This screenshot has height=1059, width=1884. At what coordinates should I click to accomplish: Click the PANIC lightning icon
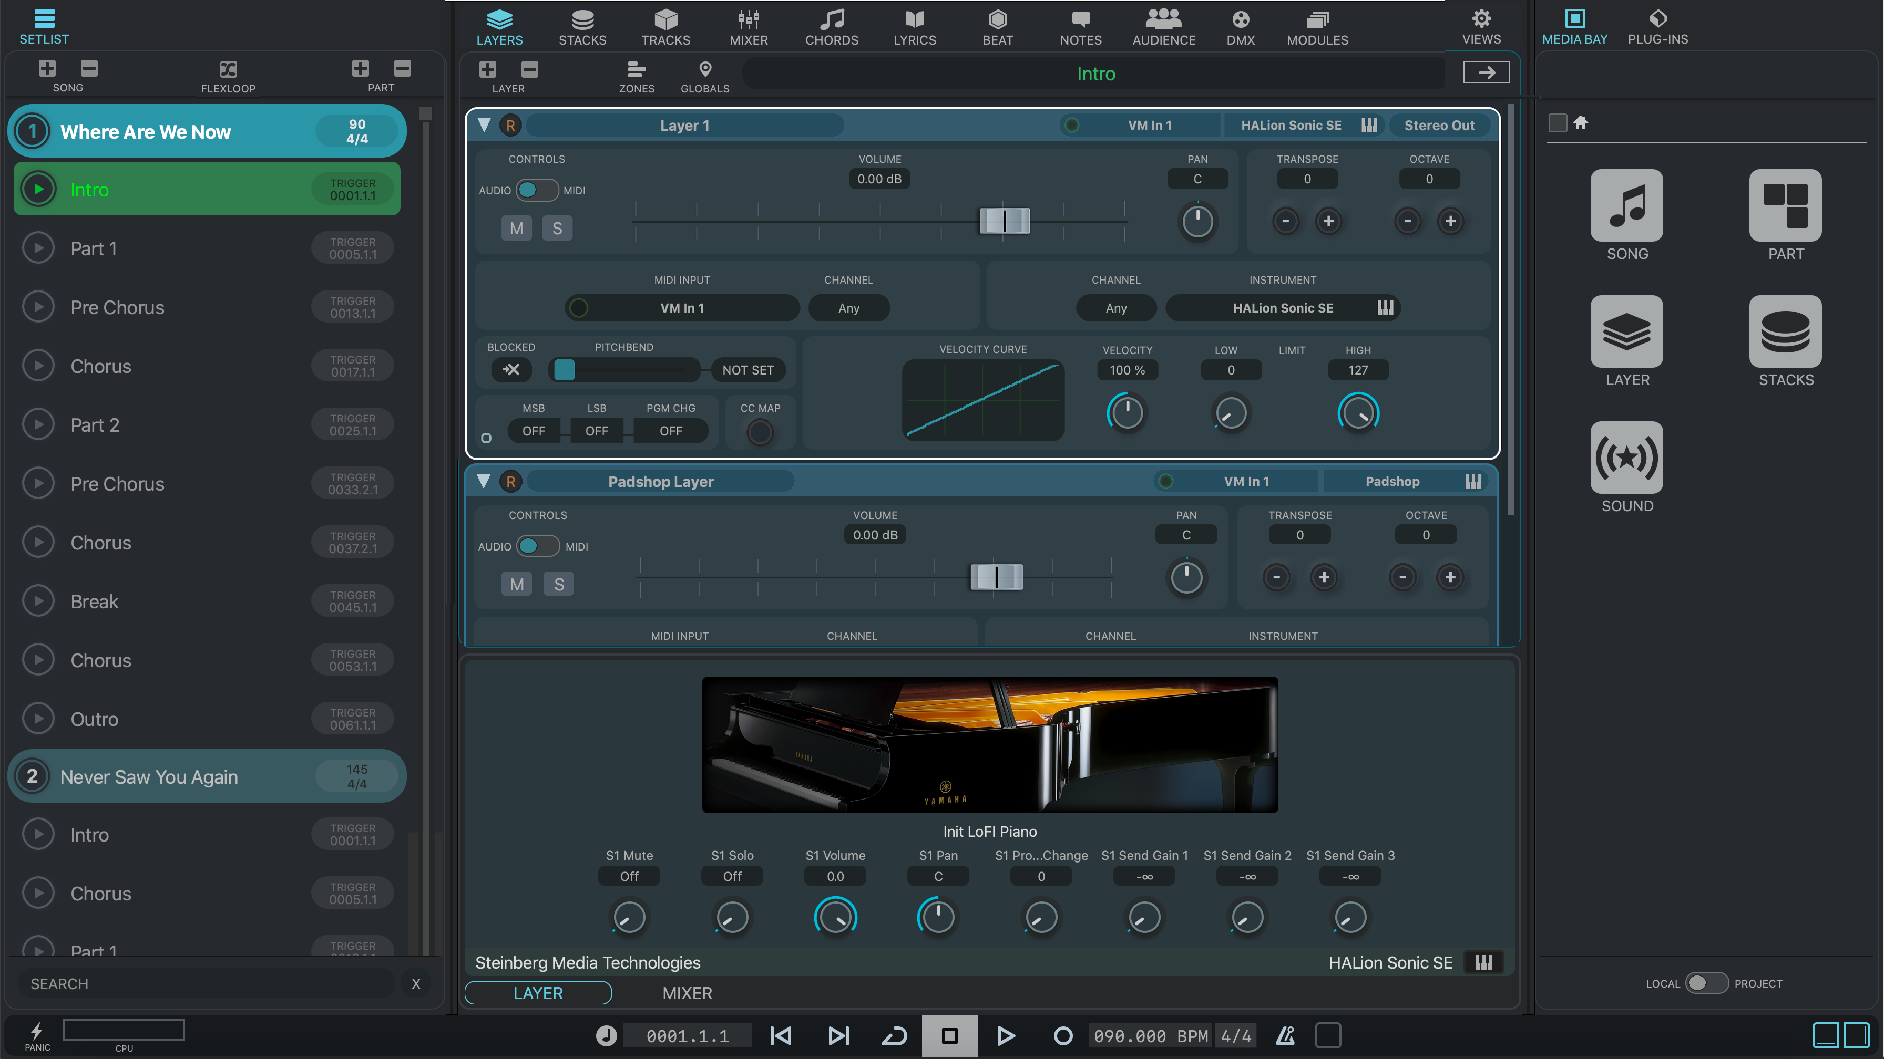tap(37, 1031)
